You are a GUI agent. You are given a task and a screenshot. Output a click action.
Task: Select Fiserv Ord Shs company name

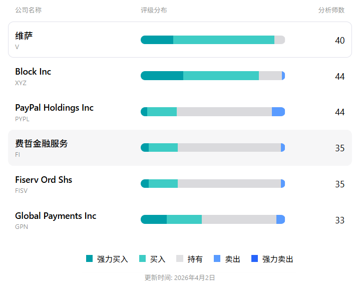tap(44, 180)
